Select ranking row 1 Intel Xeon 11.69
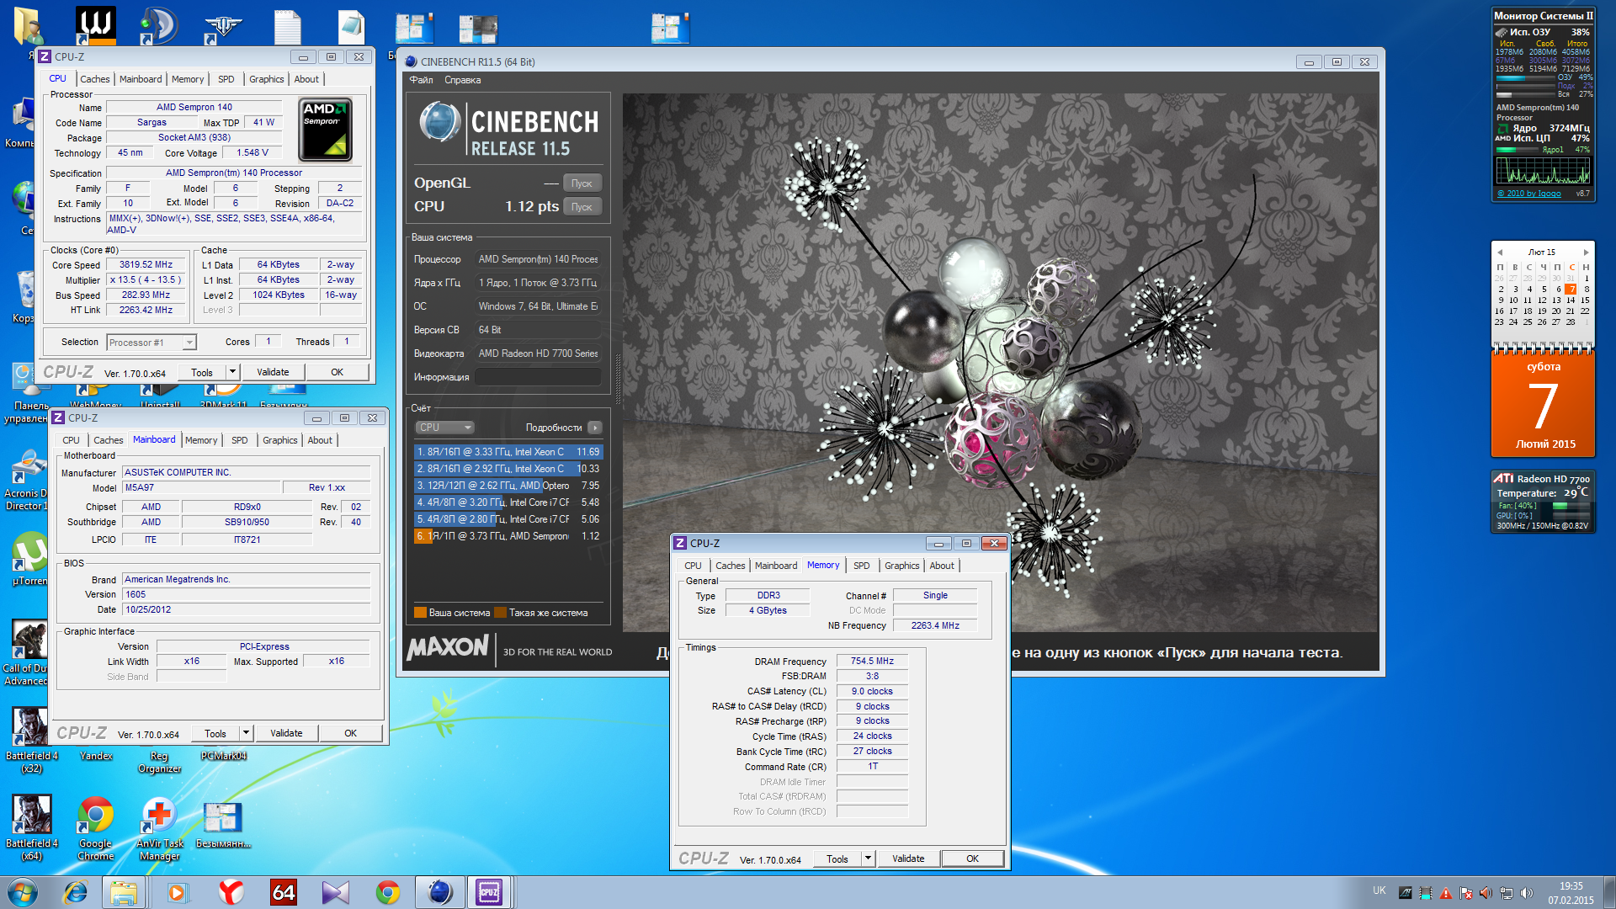The height and width of the screenshot is (909, 1616). 508,452
